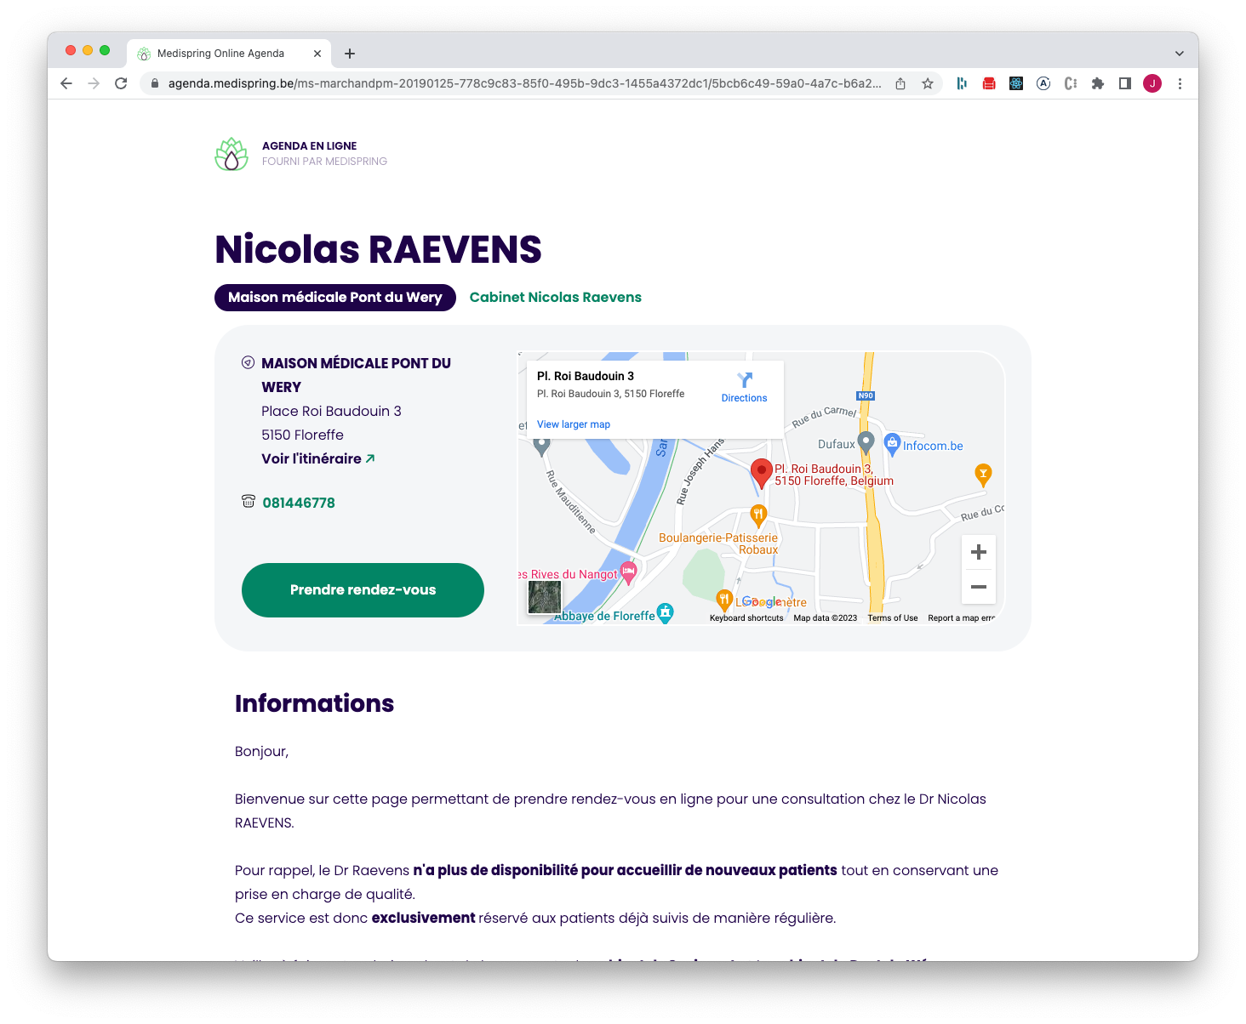This screenshot has height=1024, width=1246.
Task: Expand the tab search chevron
Action: tap(1180, 54)
